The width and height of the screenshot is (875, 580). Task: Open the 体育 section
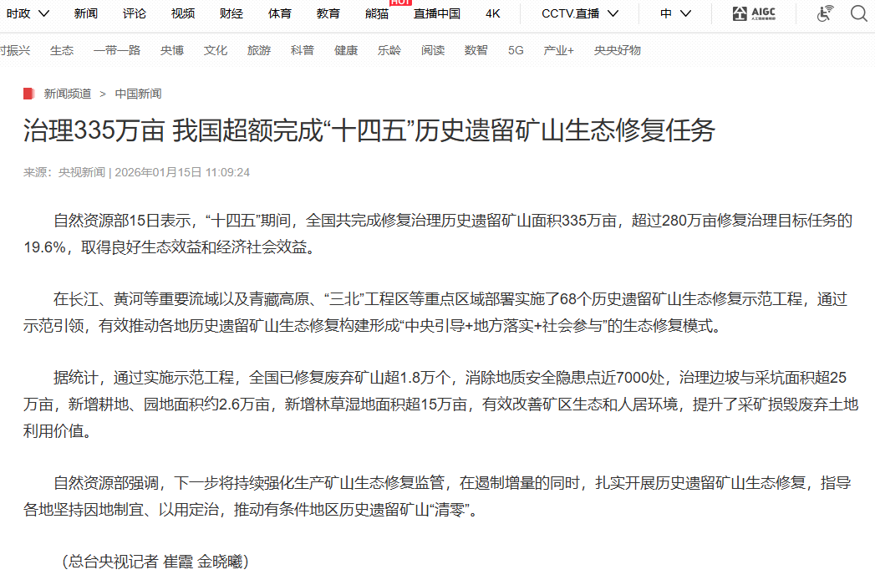tap(280, 13)
